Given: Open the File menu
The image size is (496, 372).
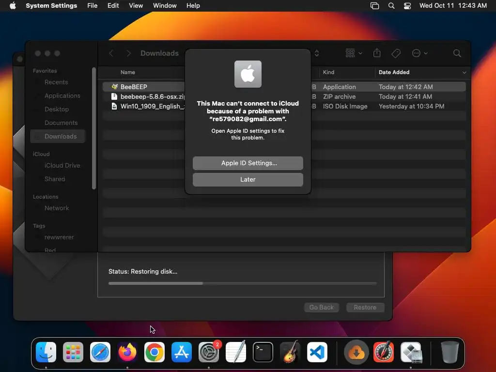Looking at the screenshot, I should (x=93, y=6).
